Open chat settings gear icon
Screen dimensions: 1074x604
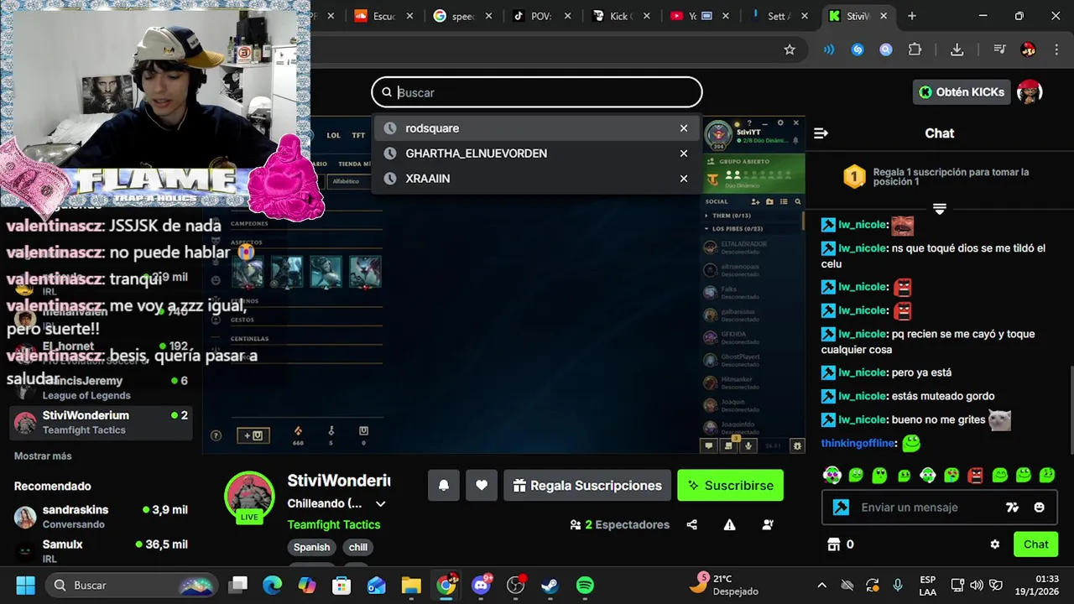[x=995, y=544]
